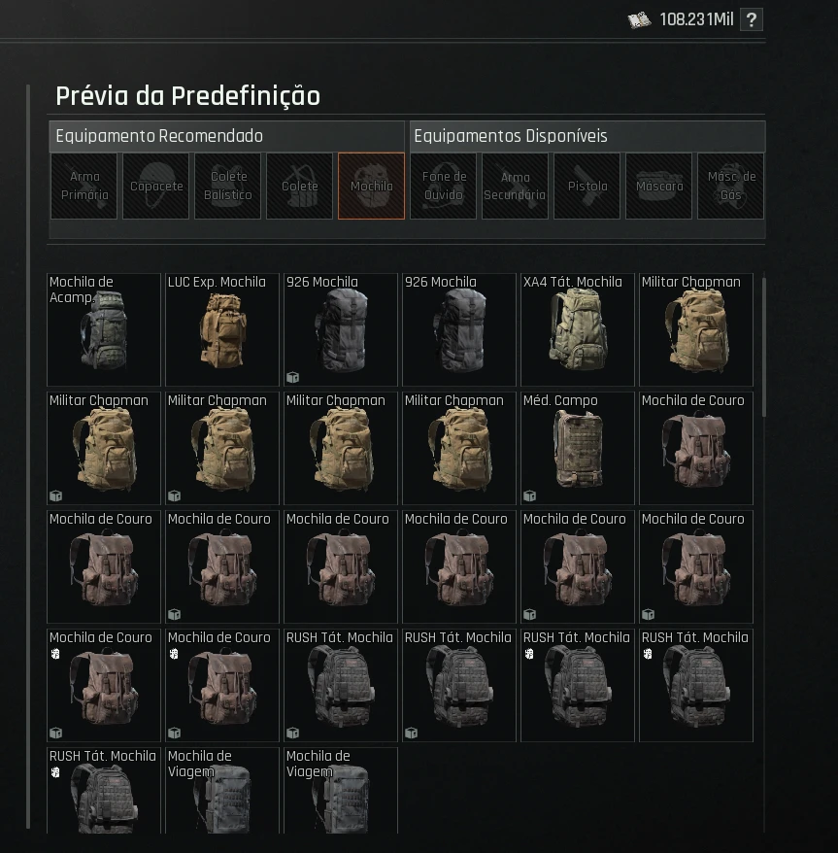
Task: Select the Arma Secundária slot
Action: pyautogui.click(x=515, y=187)
